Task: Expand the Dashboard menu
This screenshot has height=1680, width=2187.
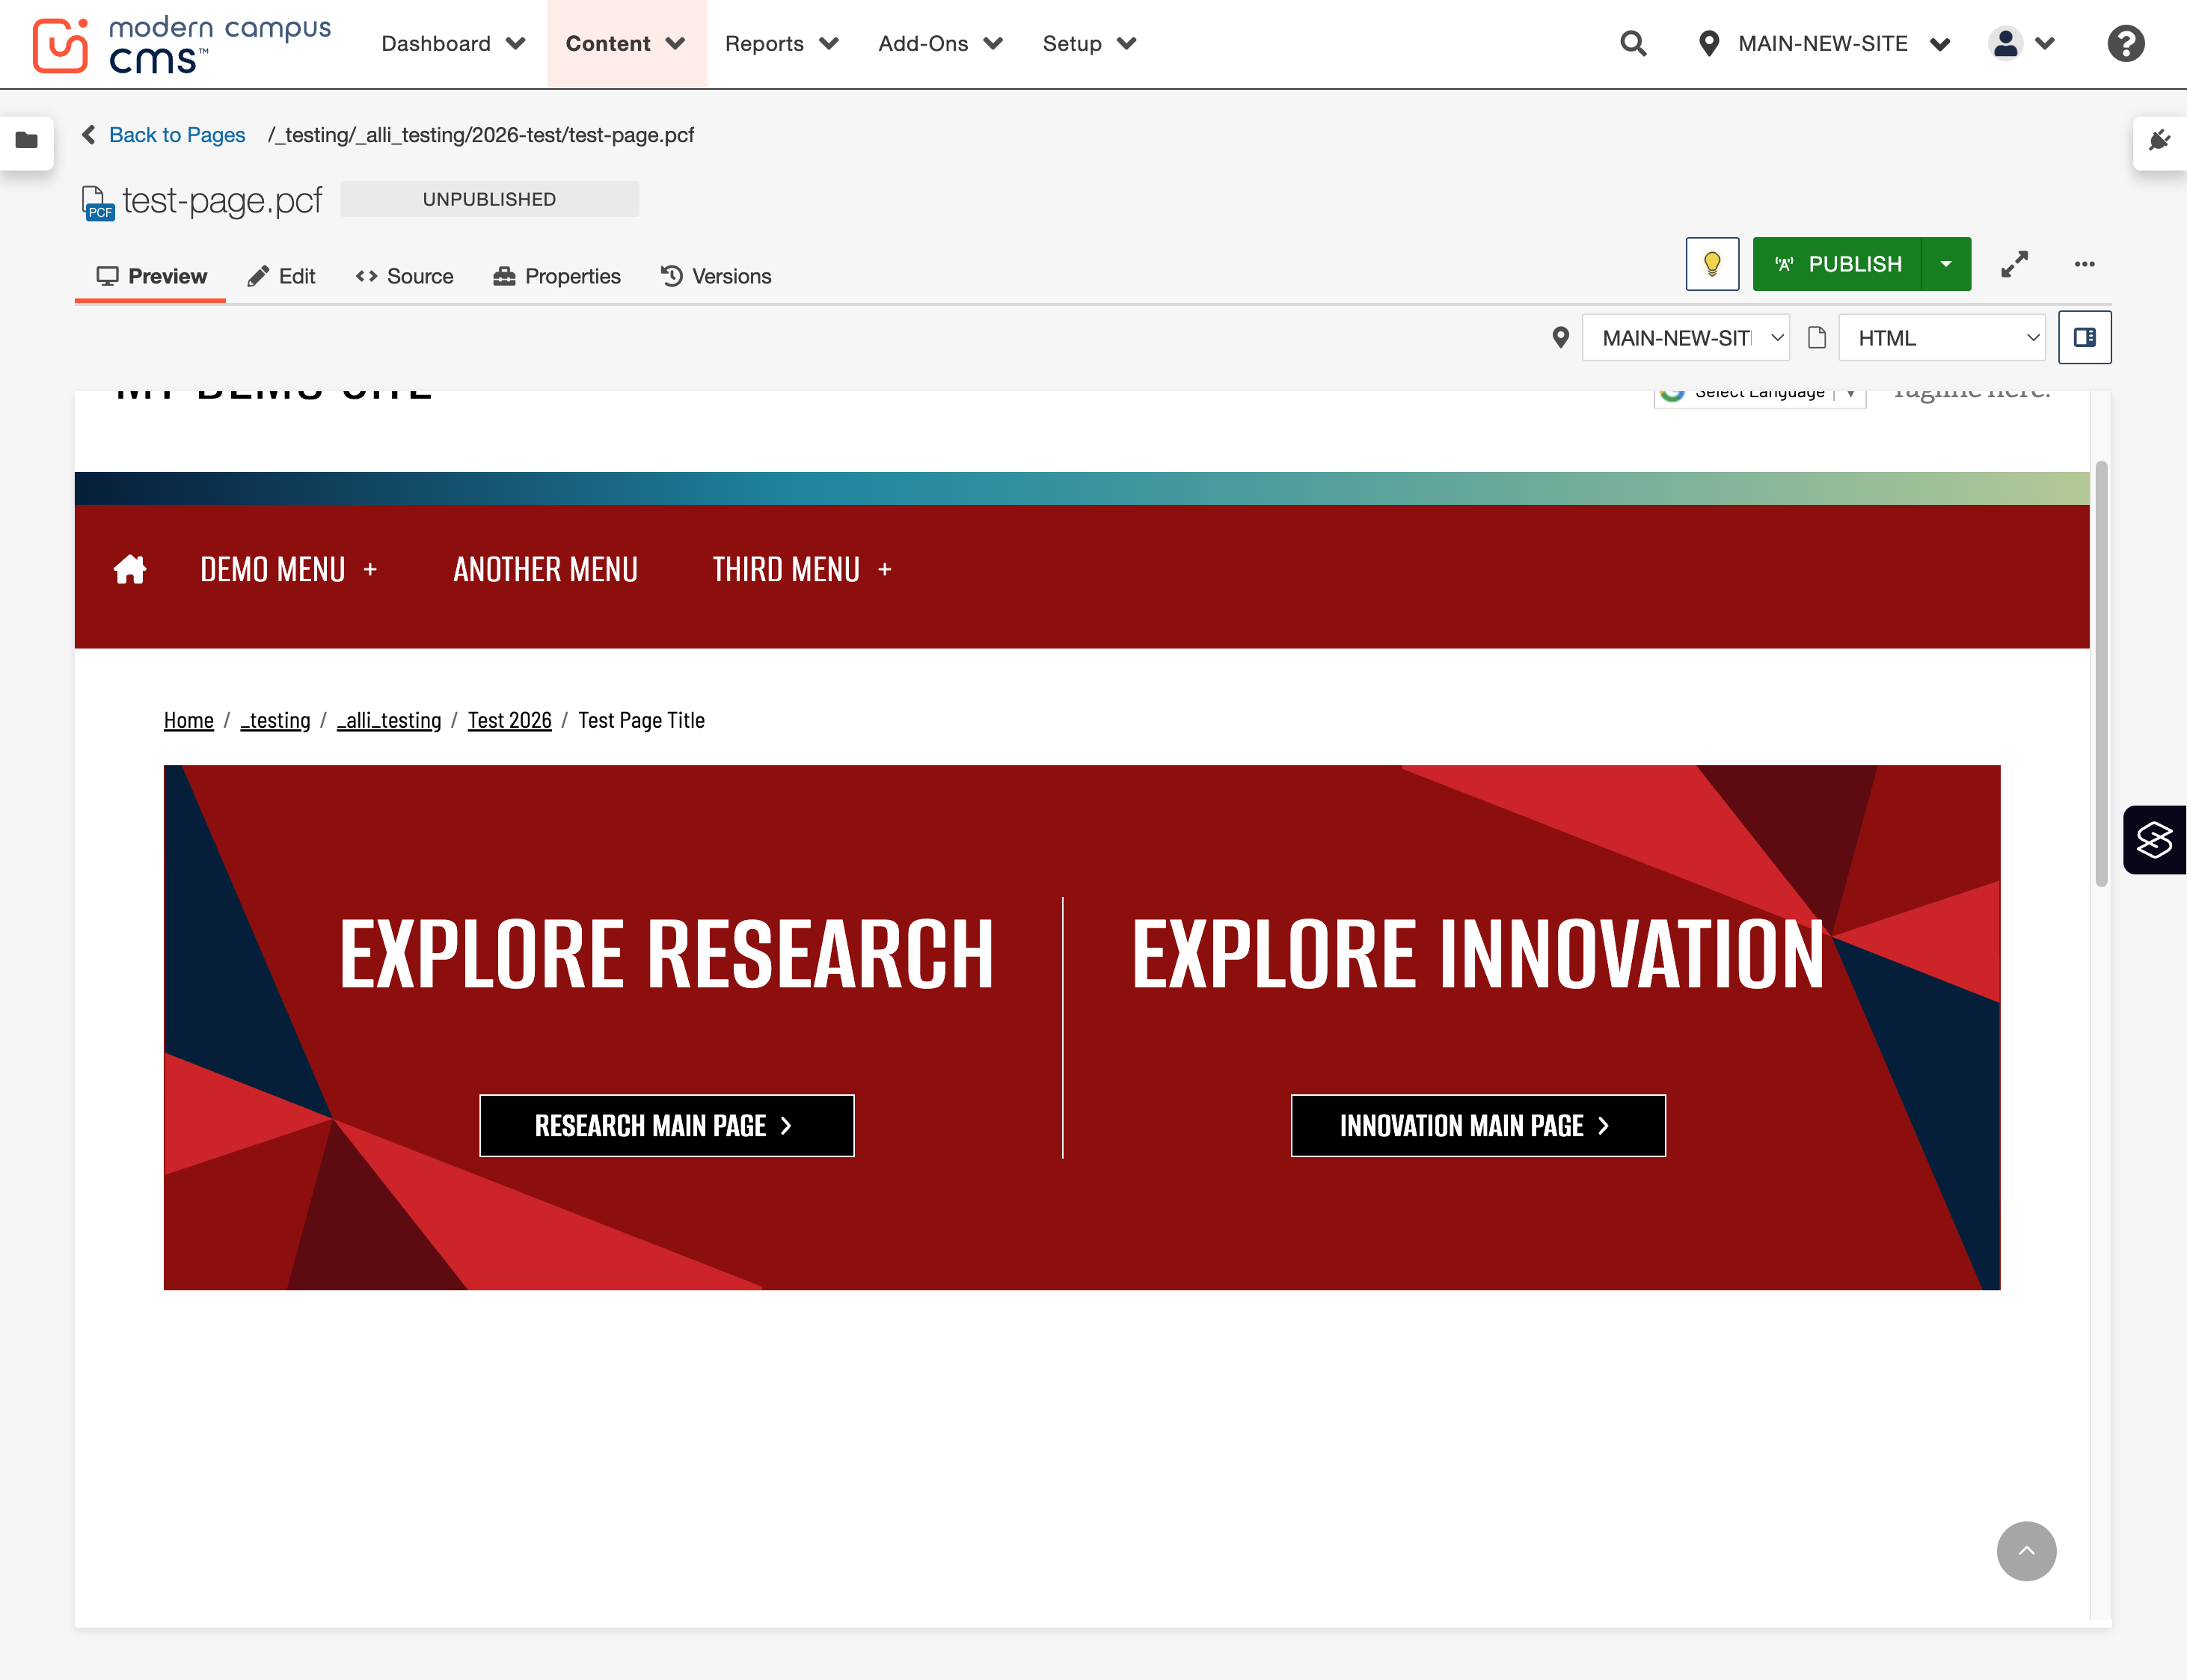Action: pyautogui.click(x=453, y=44)
